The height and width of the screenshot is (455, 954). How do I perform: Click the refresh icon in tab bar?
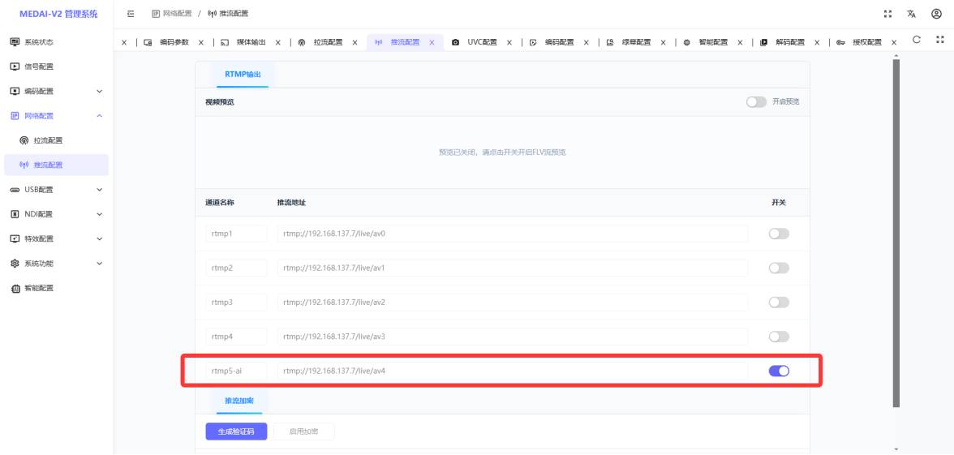click(x=917, y=40)
